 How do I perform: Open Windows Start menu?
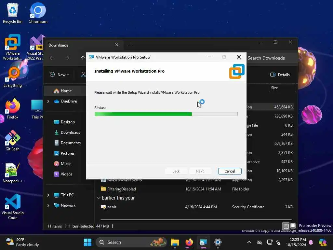87,242
